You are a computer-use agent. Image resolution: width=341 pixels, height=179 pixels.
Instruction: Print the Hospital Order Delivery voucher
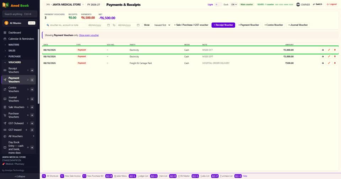[x=323, y=63]
